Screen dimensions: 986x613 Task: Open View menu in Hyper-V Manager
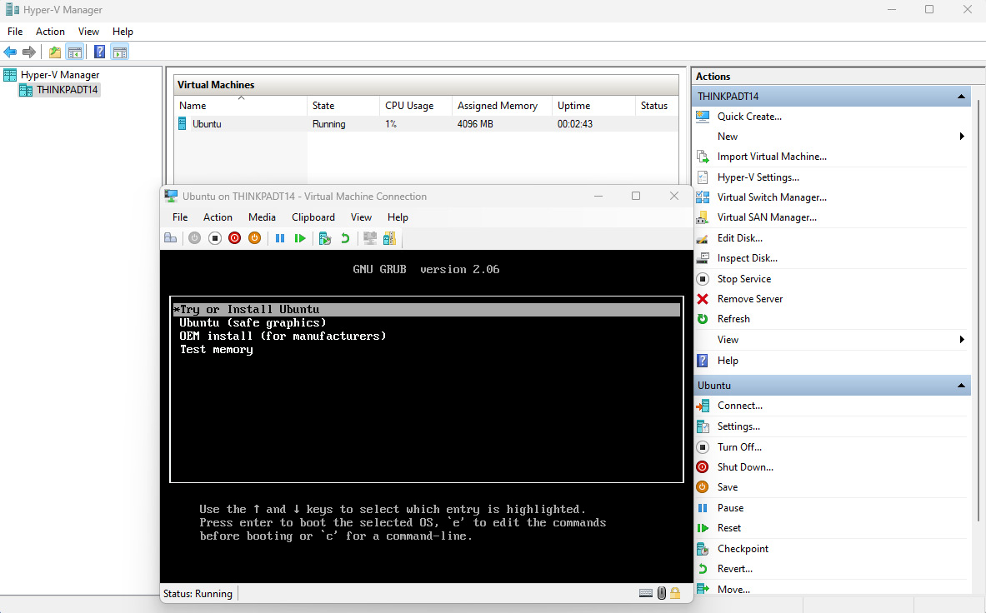click(88, 32)
